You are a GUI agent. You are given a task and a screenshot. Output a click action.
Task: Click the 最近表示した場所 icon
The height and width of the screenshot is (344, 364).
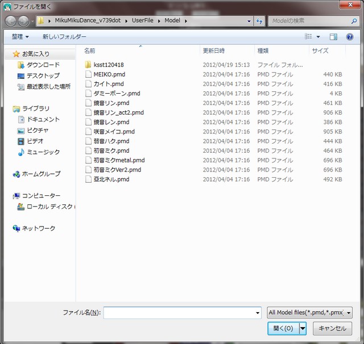(21, 87)
